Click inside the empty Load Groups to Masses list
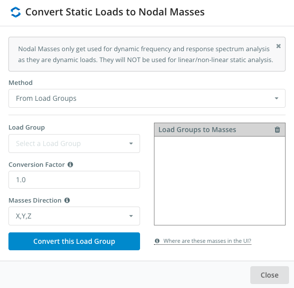The image size is (294, 288). pos(220,181)
